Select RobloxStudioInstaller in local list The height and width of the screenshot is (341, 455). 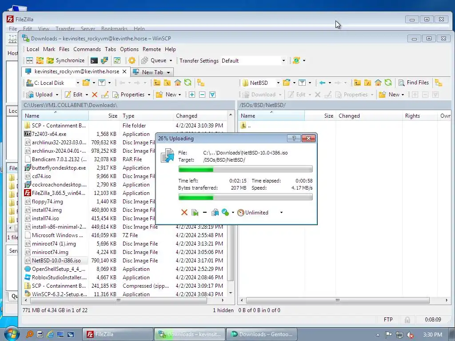coord(59,277)
